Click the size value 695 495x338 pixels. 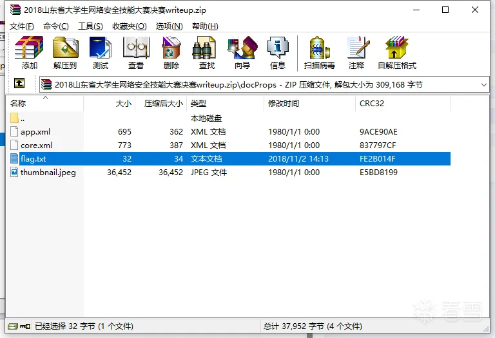(124, 132)
